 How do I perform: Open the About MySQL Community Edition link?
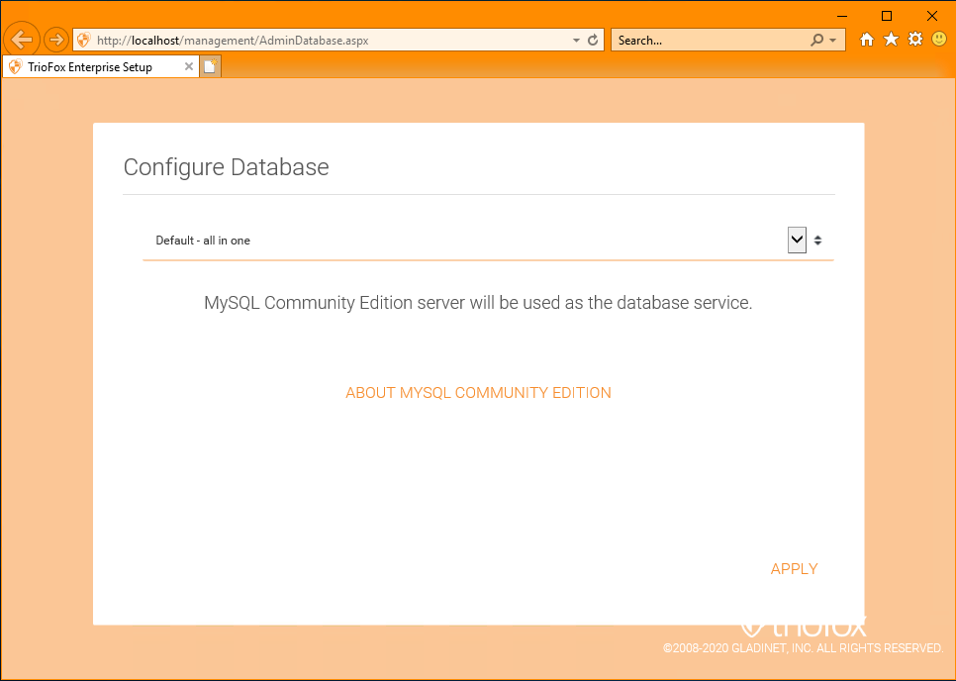(479, 393)
